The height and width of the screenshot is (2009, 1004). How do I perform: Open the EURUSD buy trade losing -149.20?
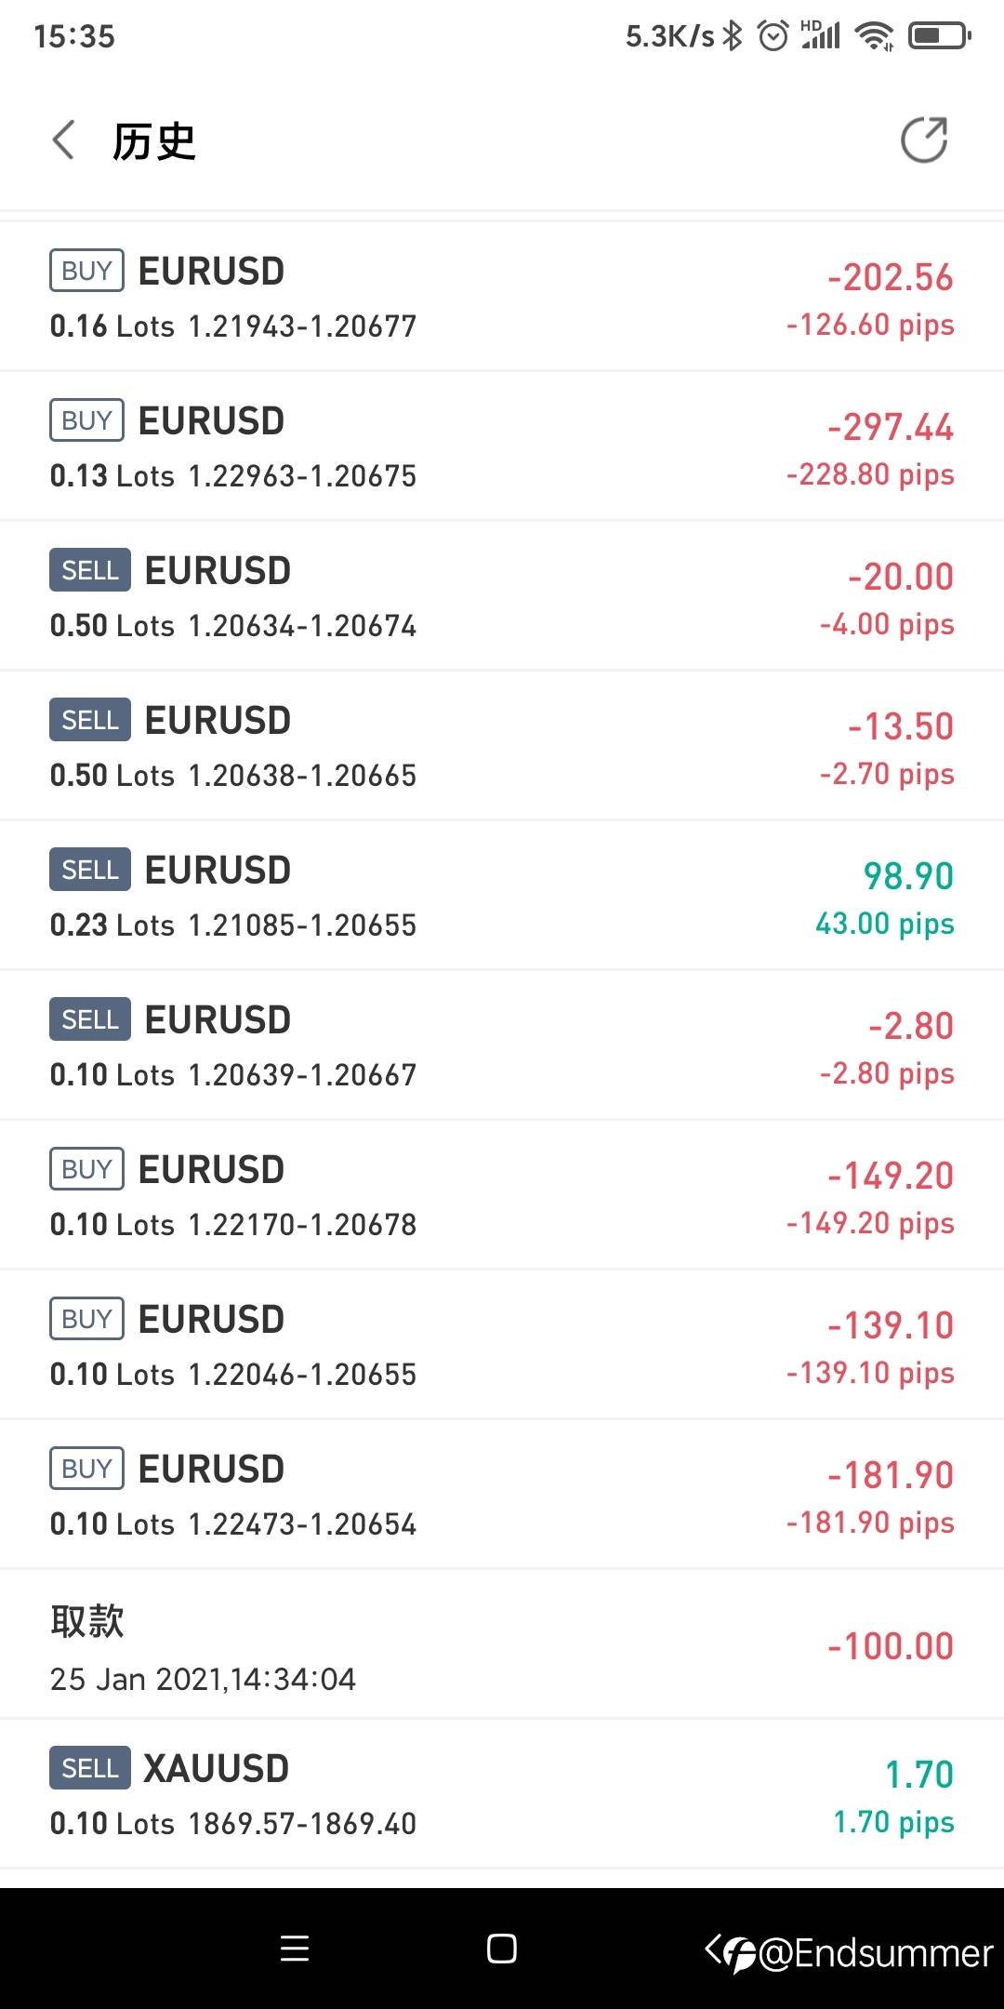click(x=502, y=1196)
